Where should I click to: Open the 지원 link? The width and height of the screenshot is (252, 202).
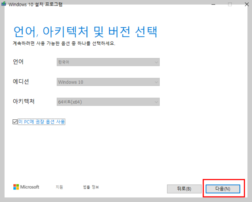pos(59,187)
